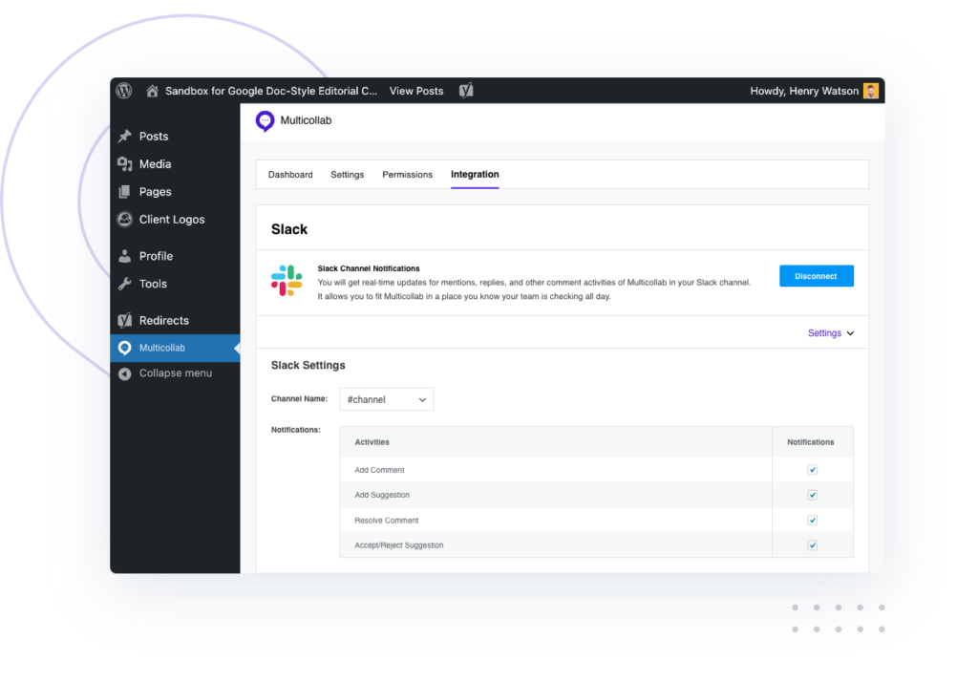Uncheck Add Comment notification checkbox

coord(812,470)
